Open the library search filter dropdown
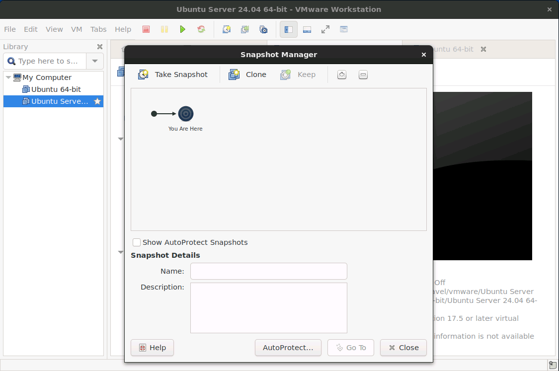The image size is (559, 371). tap(94, 61)
